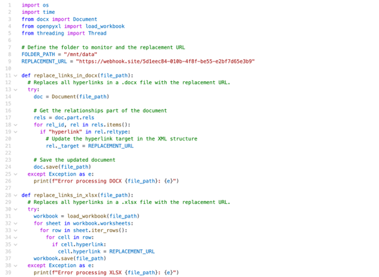
Task: Click line number 1 in the gutter
Action: 8,6
